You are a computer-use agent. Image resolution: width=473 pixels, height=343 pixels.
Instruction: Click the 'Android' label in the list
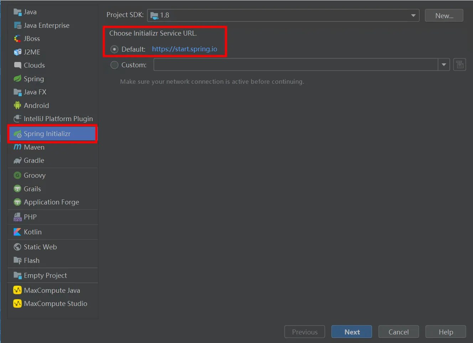[36, 105]
